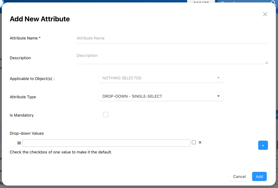Click the Attribute Name label
The image size is (278, 188).
coord(25,38)
